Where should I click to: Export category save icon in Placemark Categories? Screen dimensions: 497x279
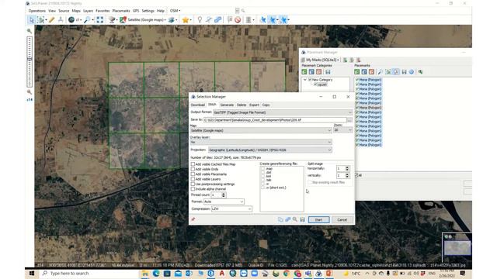[328, 72]
